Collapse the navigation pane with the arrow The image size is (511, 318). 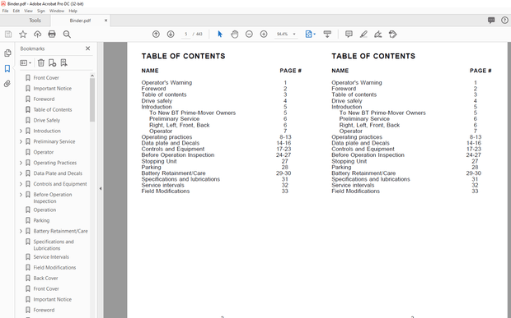(x=101, y=188)
